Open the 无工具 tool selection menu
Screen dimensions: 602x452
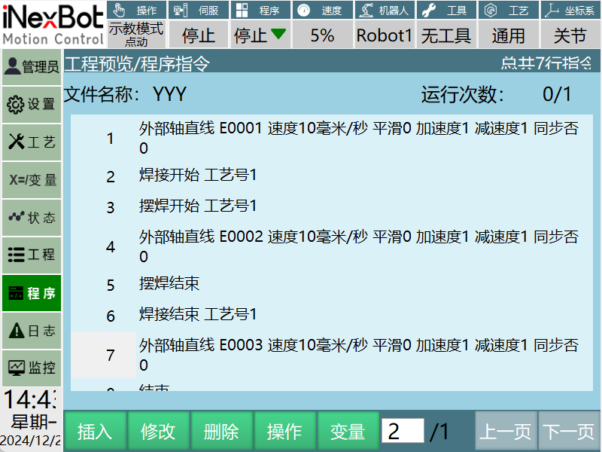[446, 35]
